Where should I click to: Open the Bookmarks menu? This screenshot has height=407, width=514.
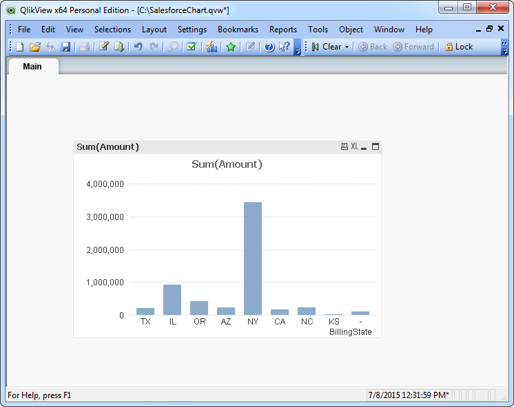238,30
